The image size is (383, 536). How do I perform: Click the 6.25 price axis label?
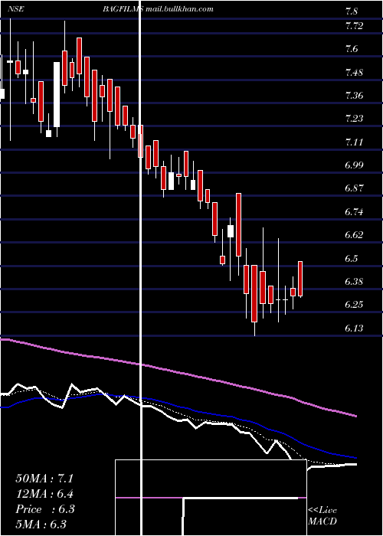354,304
